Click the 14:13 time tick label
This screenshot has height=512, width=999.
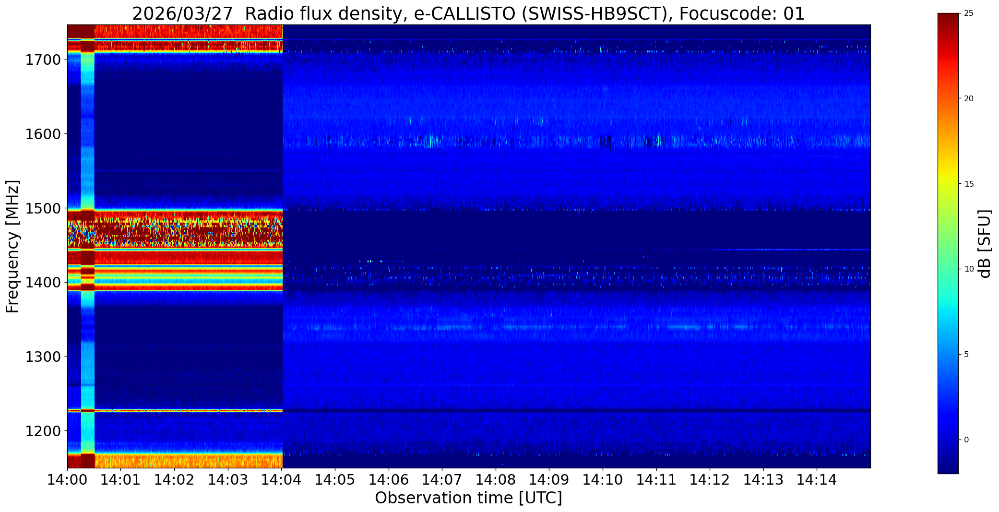pyautogui.click(x=763, y=479)
